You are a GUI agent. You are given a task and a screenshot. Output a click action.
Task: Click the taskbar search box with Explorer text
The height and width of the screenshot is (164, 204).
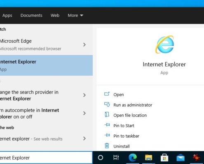click(46, 158)
